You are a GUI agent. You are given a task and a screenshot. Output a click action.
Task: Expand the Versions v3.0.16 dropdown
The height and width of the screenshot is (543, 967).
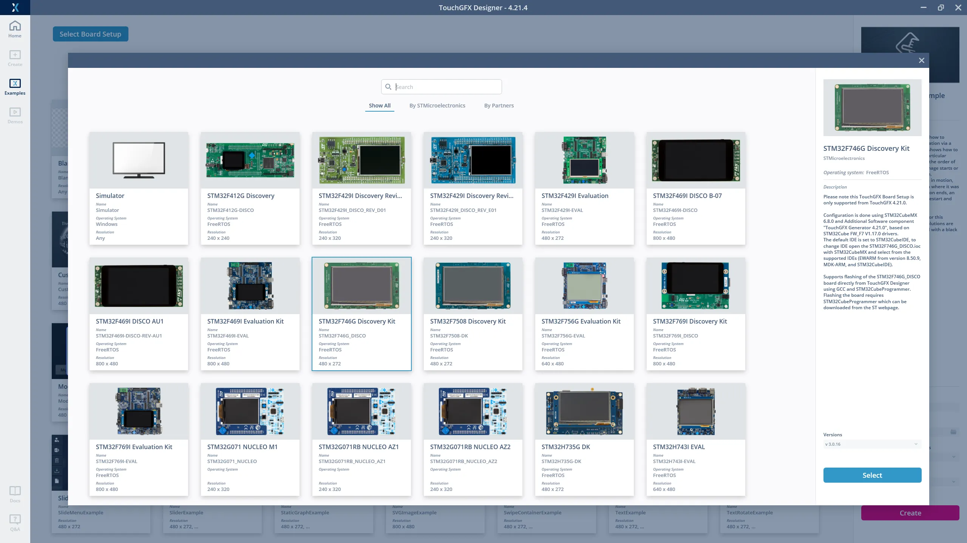click(872, 444)
